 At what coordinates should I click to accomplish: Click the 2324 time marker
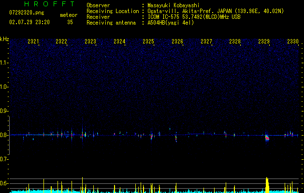coord(119,41)
